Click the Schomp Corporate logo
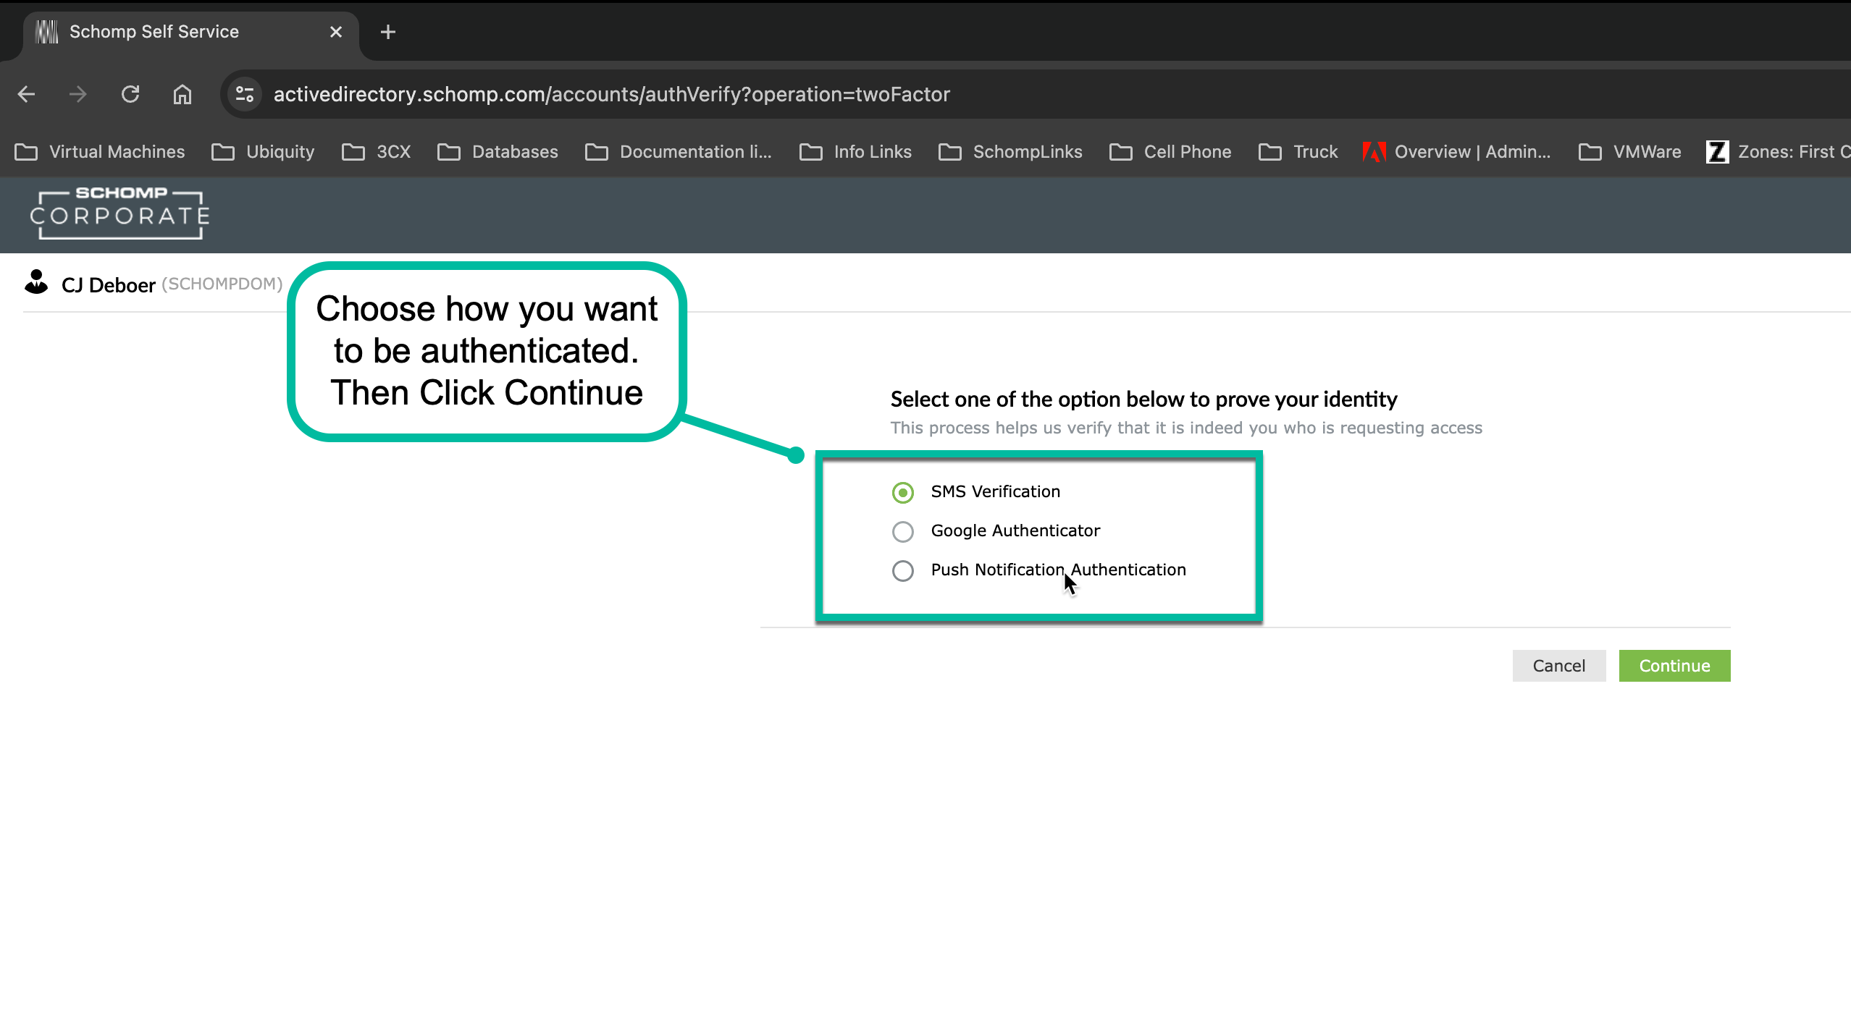 [x=120, y=214]
